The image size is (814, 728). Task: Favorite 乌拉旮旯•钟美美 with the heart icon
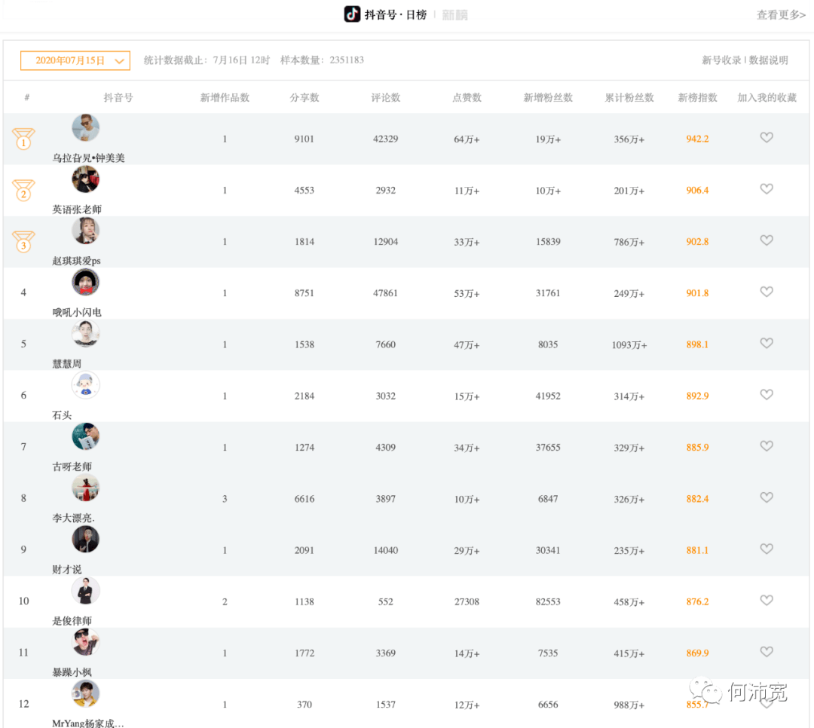[x=767, y=138]
